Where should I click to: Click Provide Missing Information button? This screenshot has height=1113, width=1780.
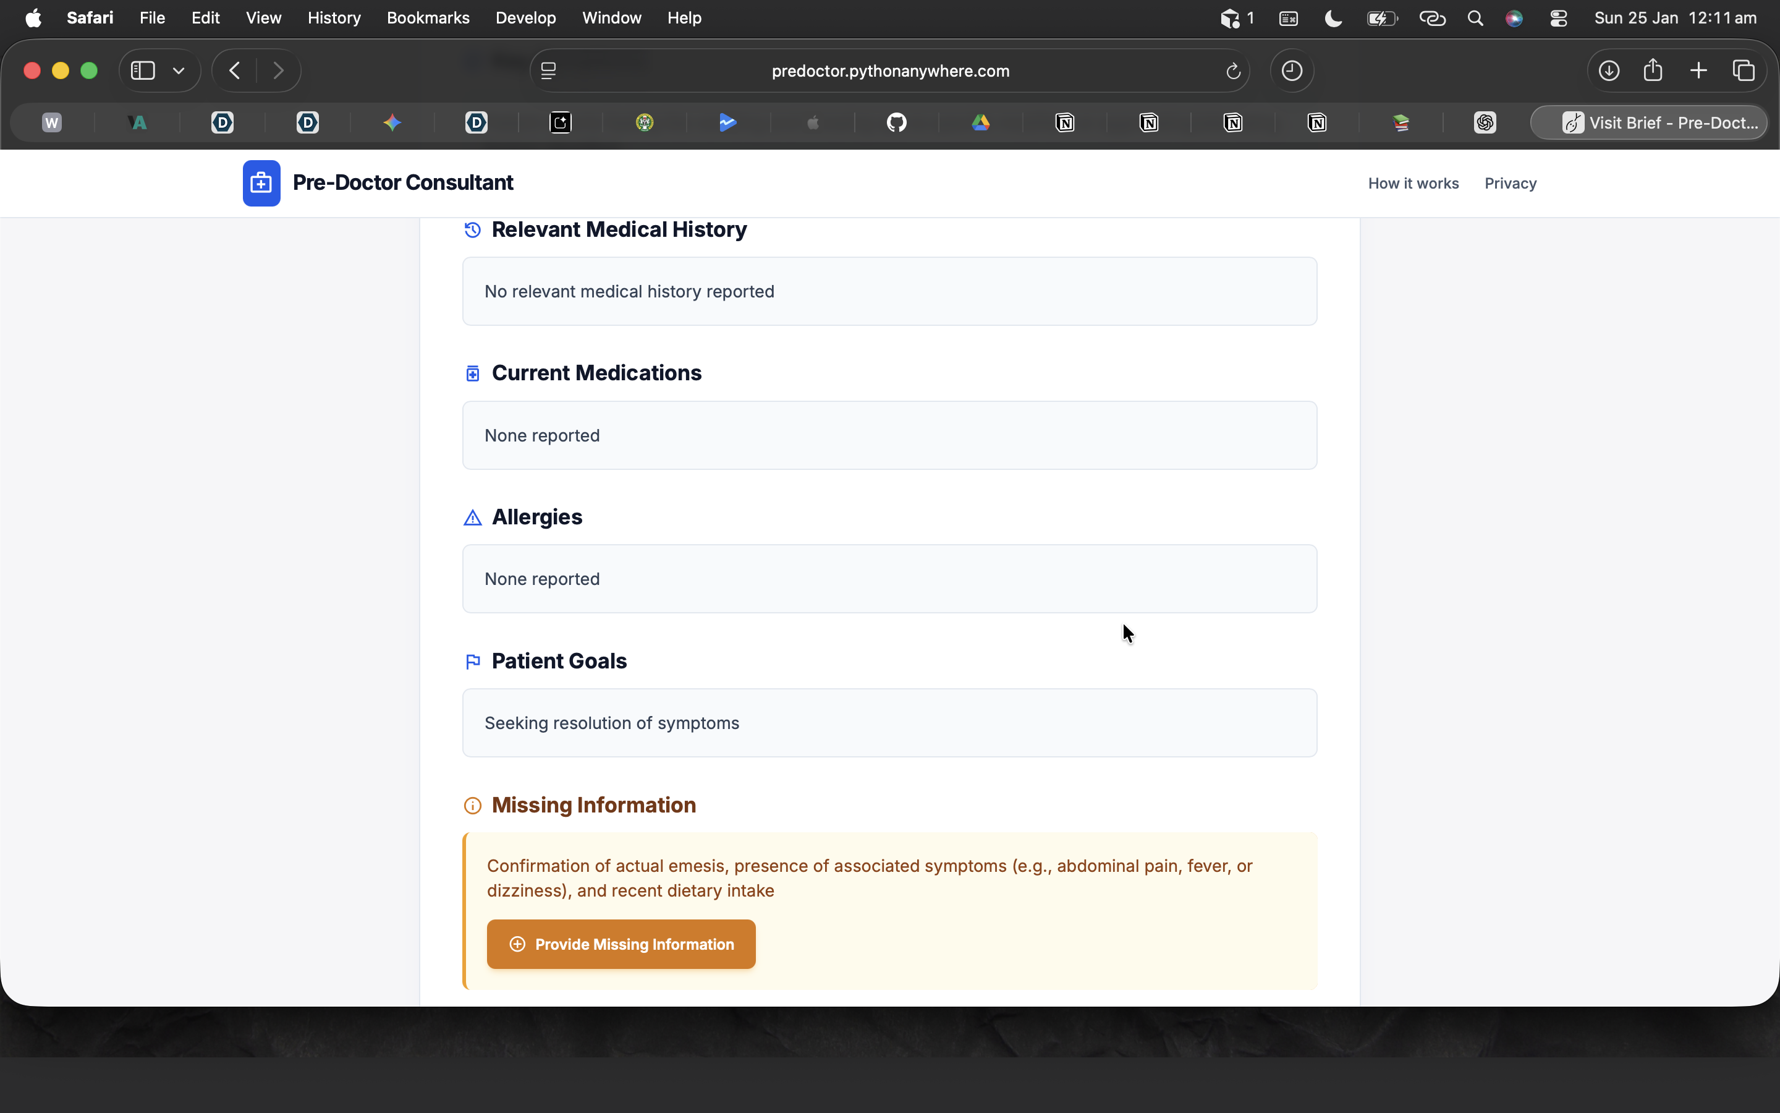tap(621, 944)
